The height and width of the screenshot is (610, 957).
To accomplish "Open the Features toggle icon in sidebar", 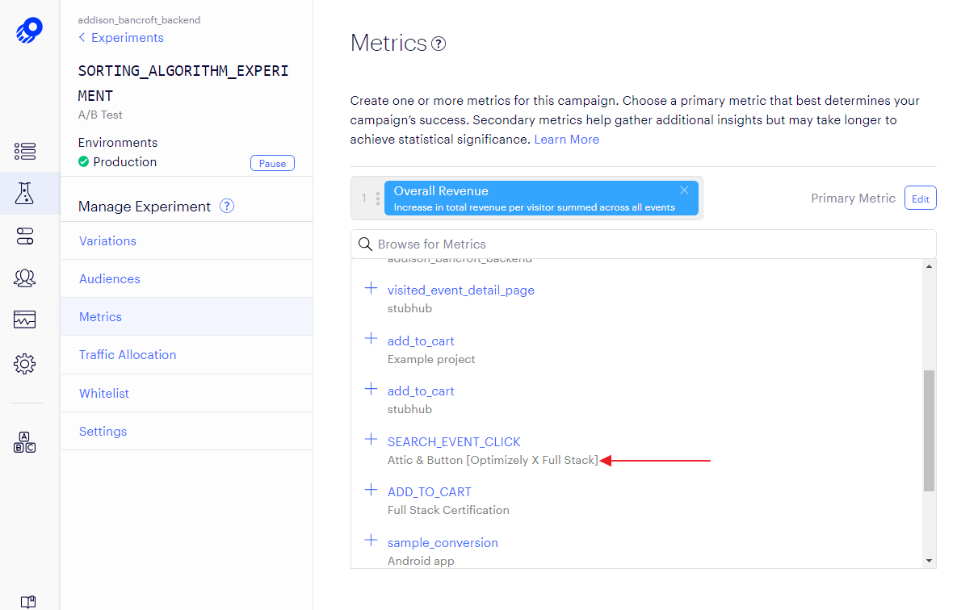I will (x=25, y=236).
